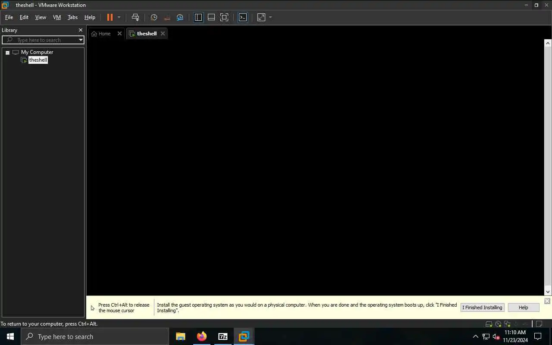552x345 pixels.
Task: Send Ctrl+Alt+Del to the virtual machine
Action: [x=135, y=17]
